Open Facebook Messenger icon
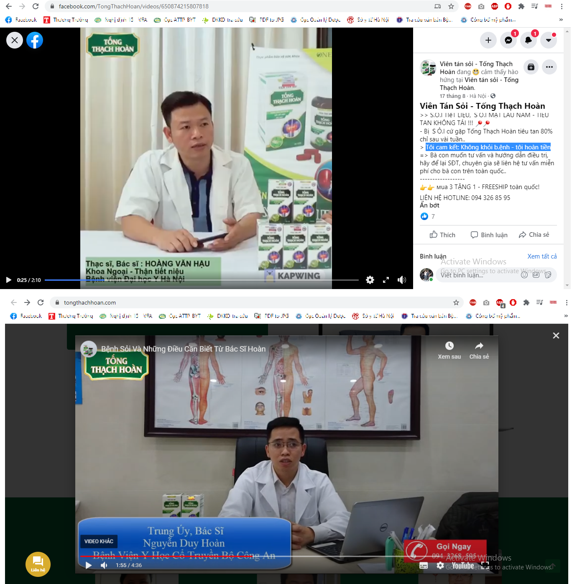The width and height of the screenshot is (572, 584). (x=508, y=40)
